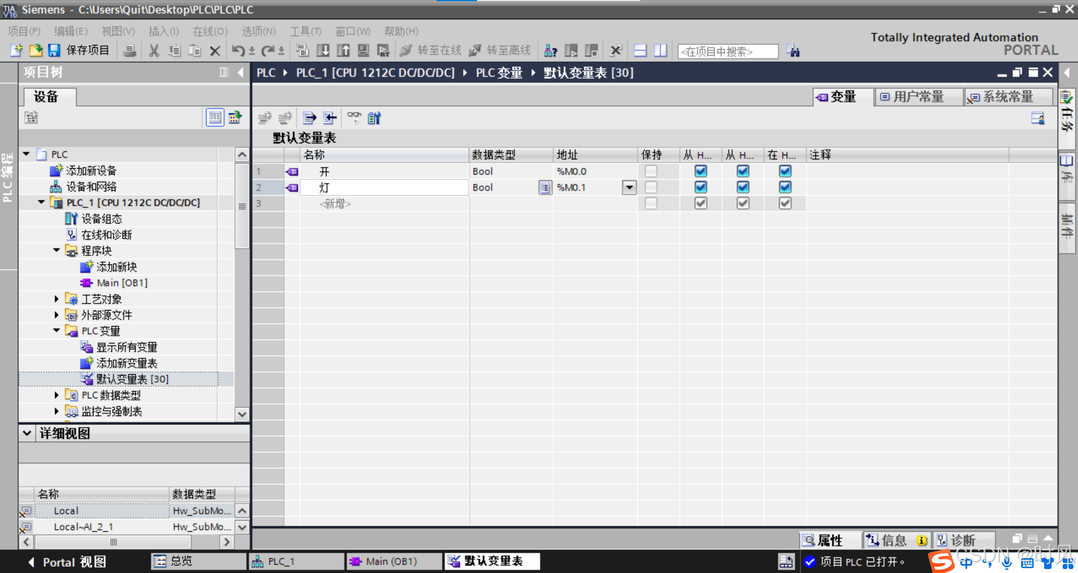The width and height of the screenshot is (1078, 573).
Task: Click the insert row icon in table toolbar
Action: pyautogui.click(x=264, y=118)
